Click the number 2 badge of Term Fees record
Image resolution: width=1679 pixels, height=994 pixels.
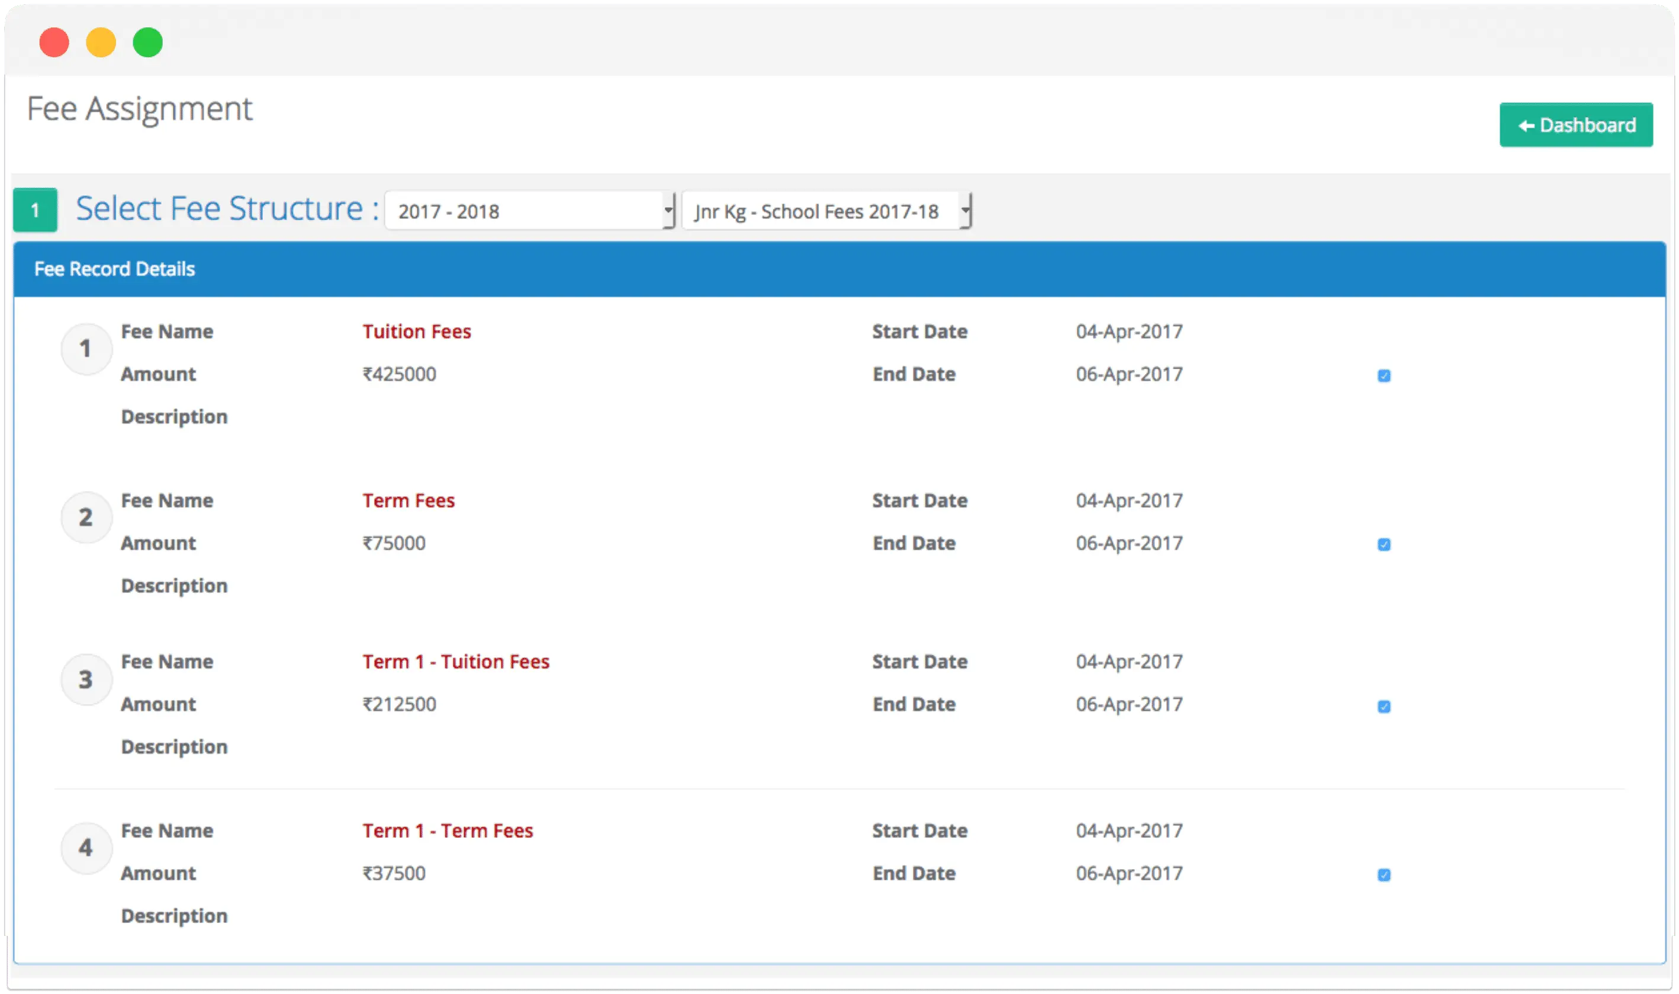pos(86,517)
